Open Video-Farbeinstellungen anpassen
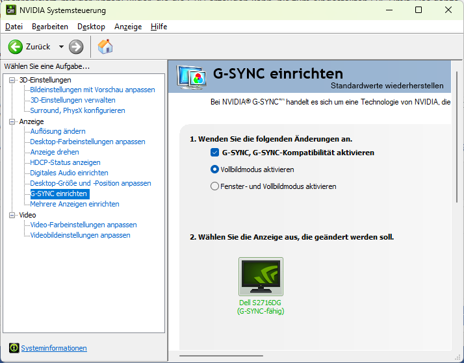The image size is (464, 363). point(83,225)
